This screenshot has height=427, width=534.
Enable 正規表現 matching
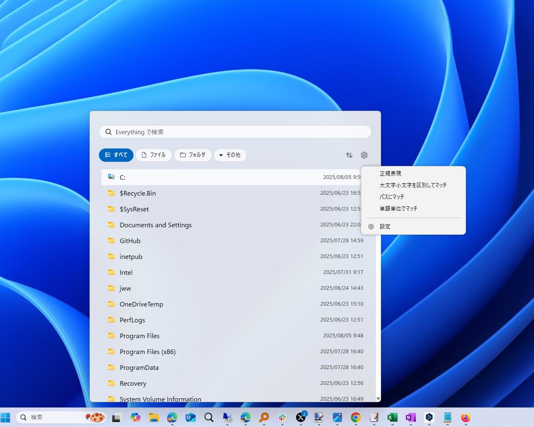coord(390,173)
